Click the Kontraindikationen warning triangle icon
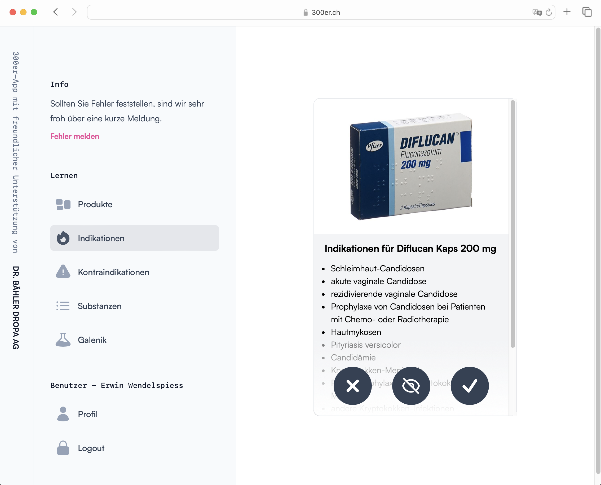The width and height of the screenshot is (601, 485). pyautogui.click(x=63, y=272)
